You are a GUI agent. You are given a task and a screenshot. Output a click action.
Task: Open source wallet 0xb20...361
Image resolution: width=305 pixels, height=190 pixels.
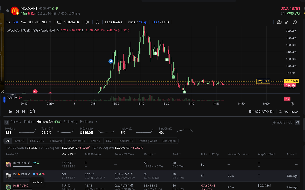pyautogui.click(x=122, y=174)
